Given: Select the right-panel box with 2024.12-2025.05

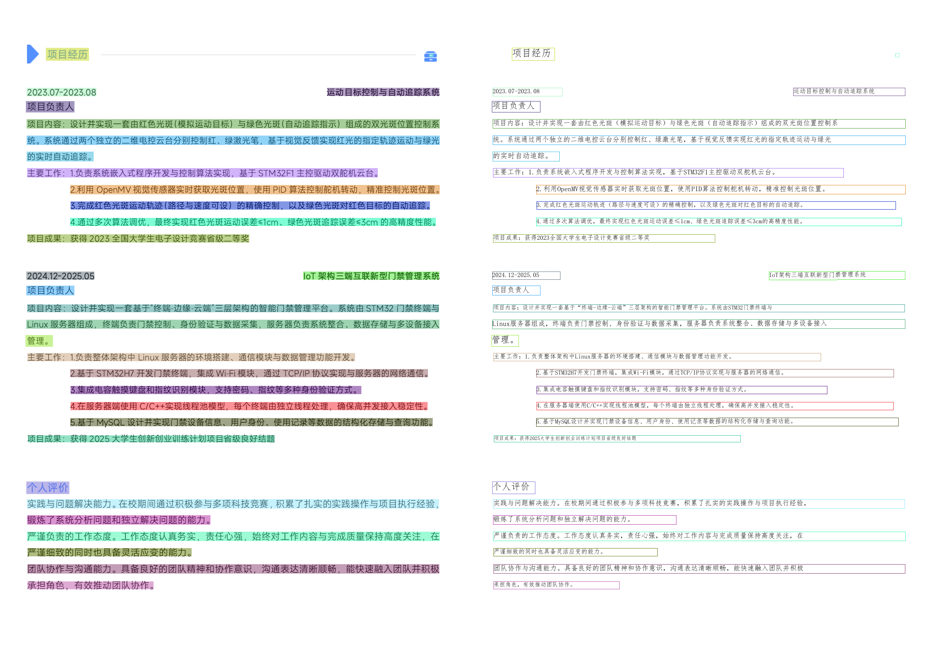Looking at the screenshot, I should click(526, 275).
